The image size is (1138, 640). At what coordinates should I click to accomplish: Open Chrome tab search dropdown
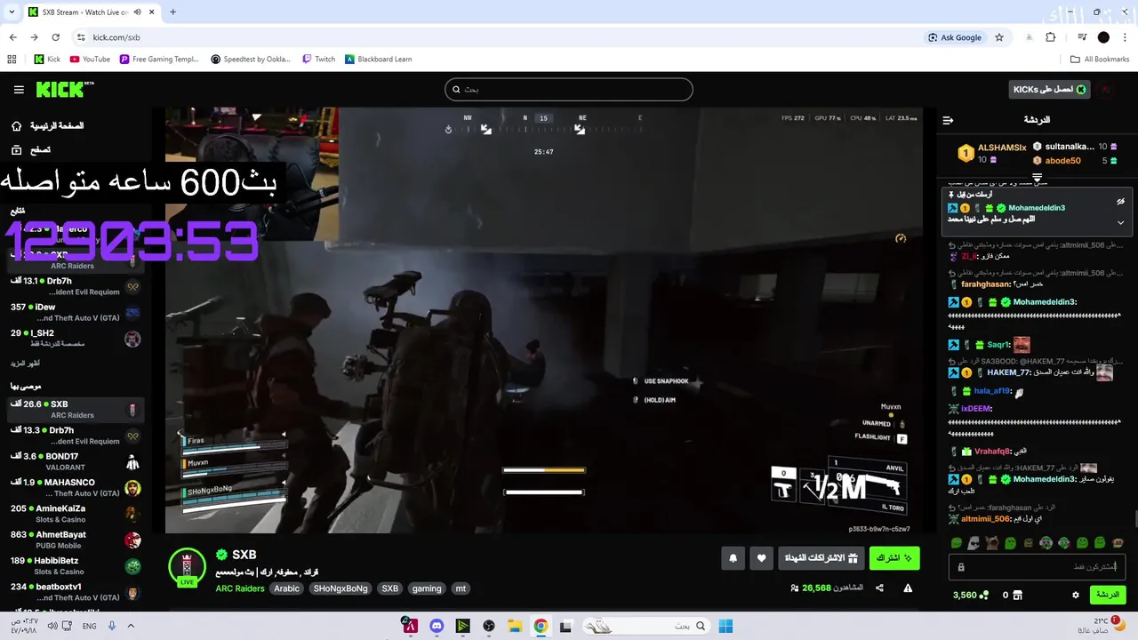click(12, 12)
